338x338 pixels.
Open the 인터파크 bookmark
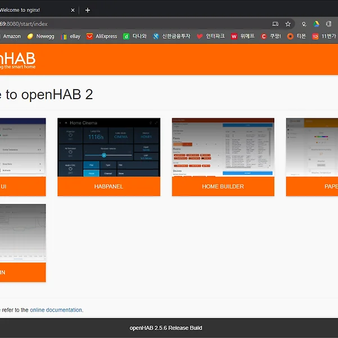tap(211, 36)
